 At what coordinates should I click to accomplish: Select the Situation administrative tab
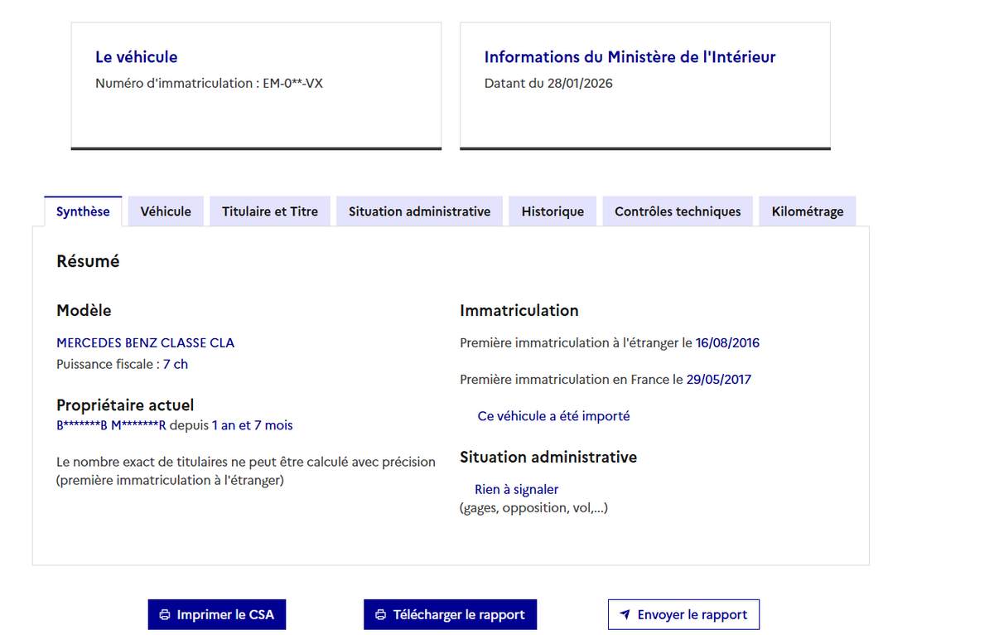(x=419, y=211)
